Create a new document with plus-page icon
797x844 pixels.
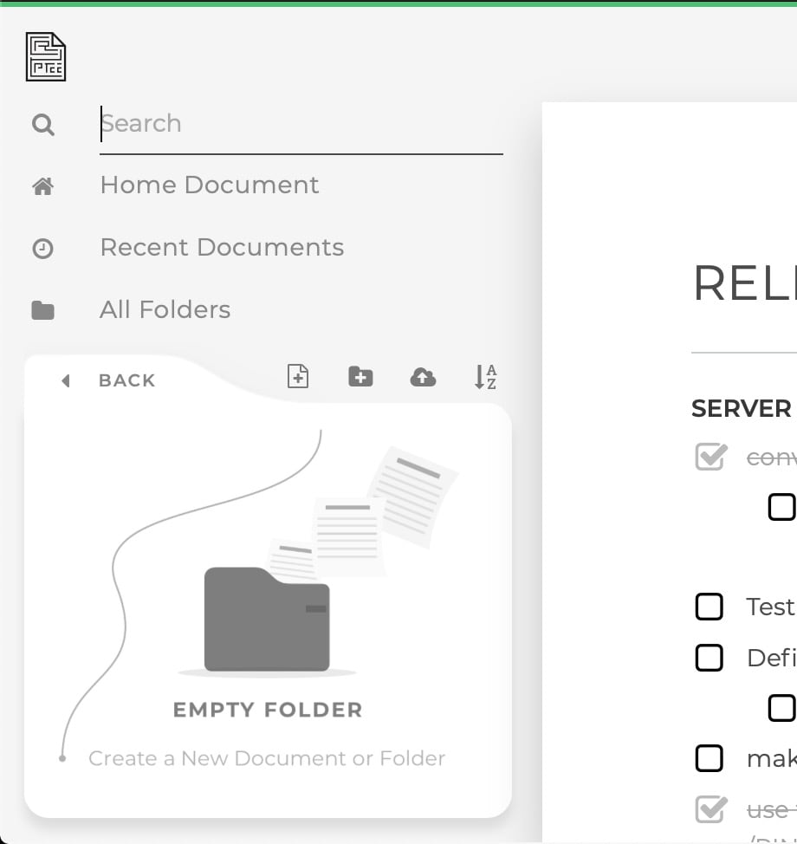pyautogui.click(x=298, y=376)
